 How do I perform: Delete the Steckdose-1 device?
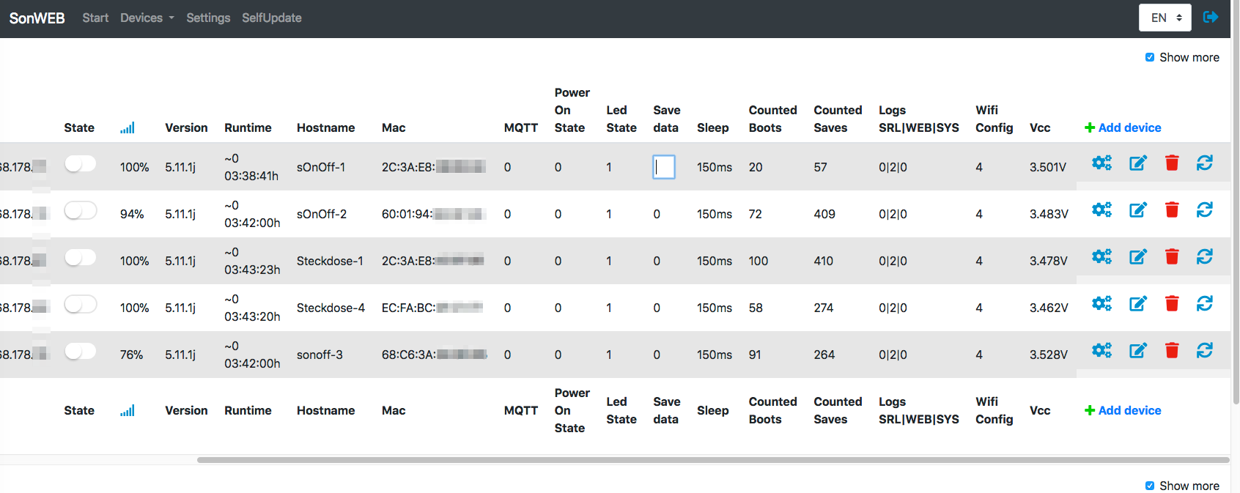(x=1172, y=256)
